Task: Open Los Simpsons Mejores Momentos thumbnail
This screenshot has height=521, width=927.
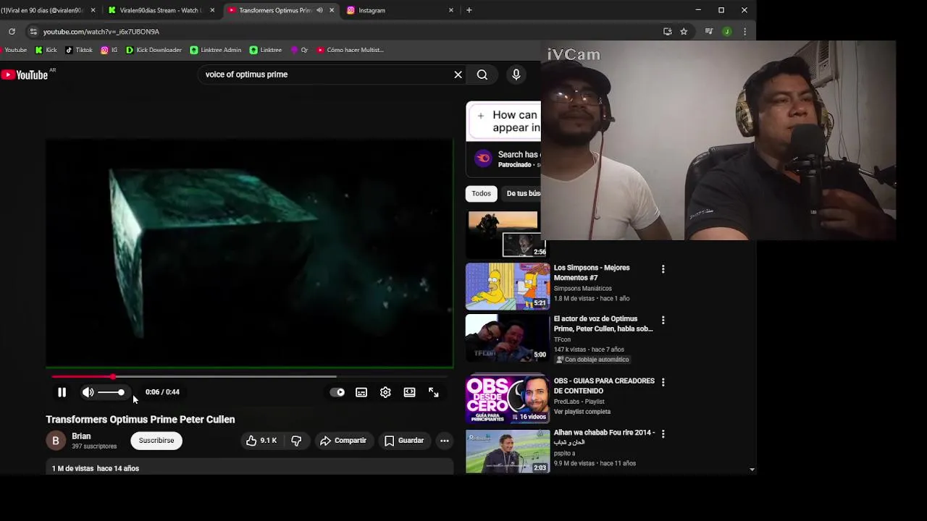Action: click(507, 286)
